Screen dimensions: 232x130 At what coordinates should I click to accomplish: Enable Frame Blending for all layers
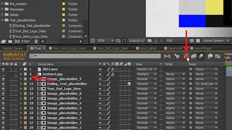click(194, 56)
